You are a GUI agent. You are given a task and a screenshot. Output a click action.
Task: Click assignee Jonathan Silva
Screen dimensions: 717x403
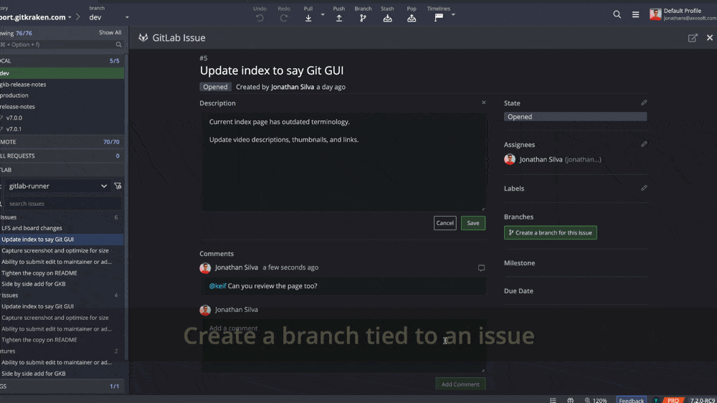(x=553, y=159)
